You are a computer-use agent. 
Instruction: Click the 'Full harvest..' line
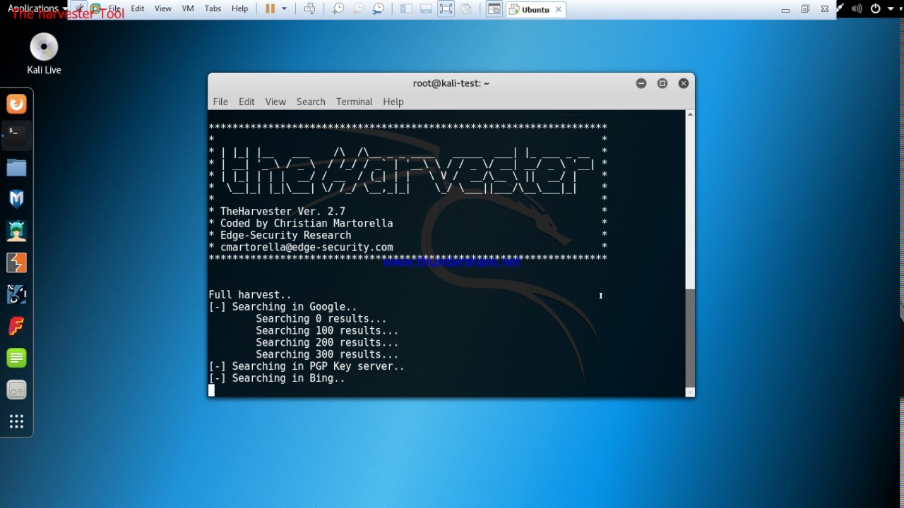[250, 295]
